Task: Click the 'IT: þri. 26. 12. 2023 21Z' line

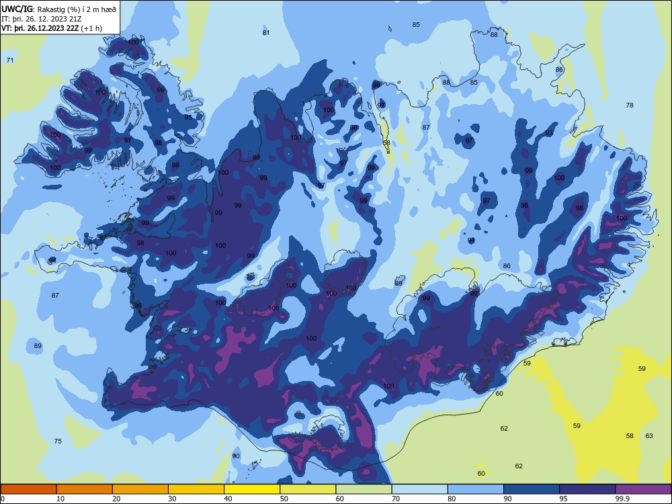Action: coord(42,19)
